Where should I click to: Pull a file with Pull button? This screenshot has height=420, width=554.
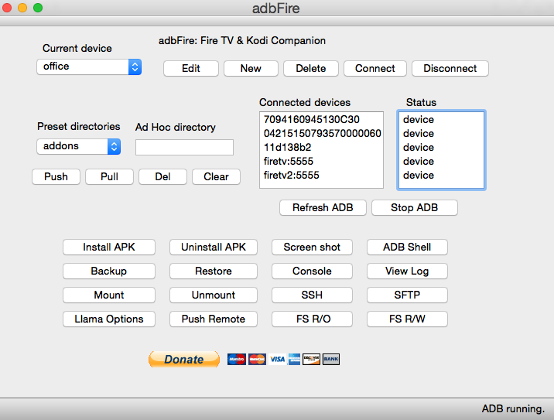(109, 176)
